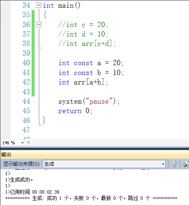Click the 'return 0;' statement

pos(75,111)
